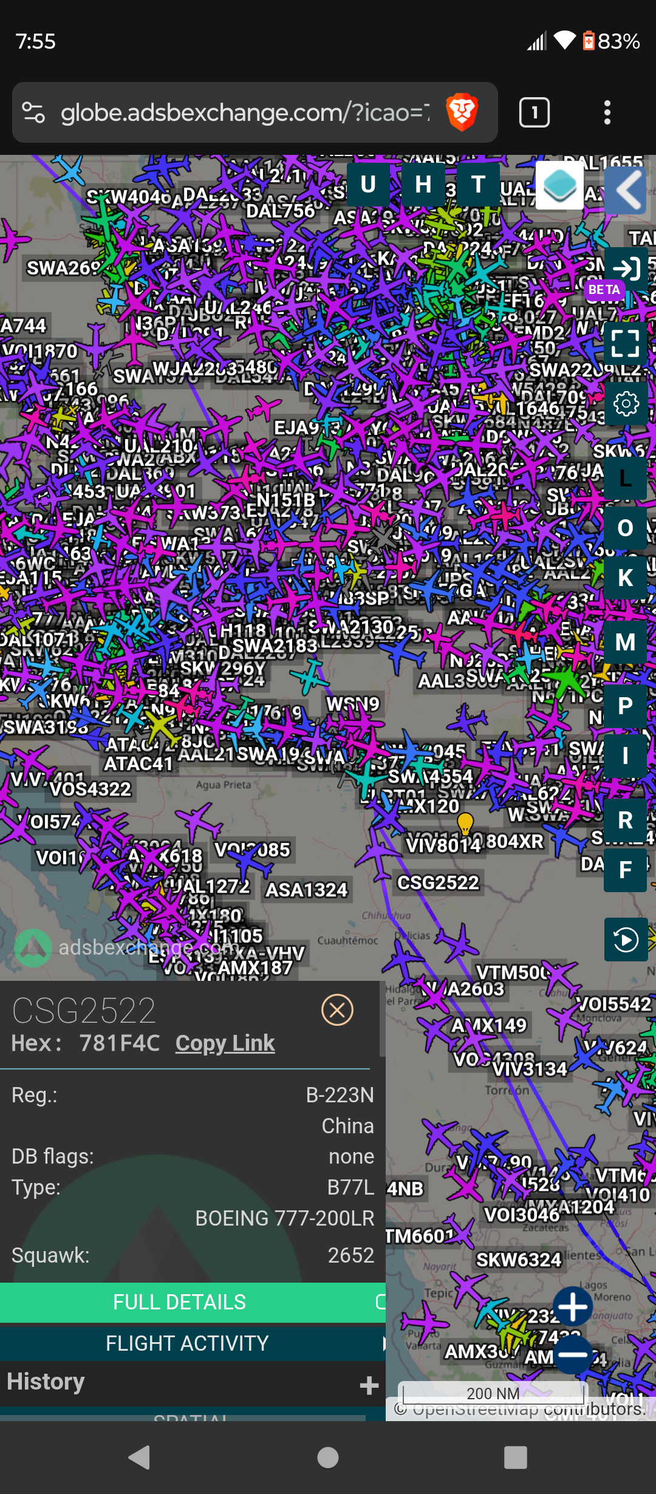Click the yellow balloon marker on map
This screenshot has width=656, height=1494.
coord(465,825)
